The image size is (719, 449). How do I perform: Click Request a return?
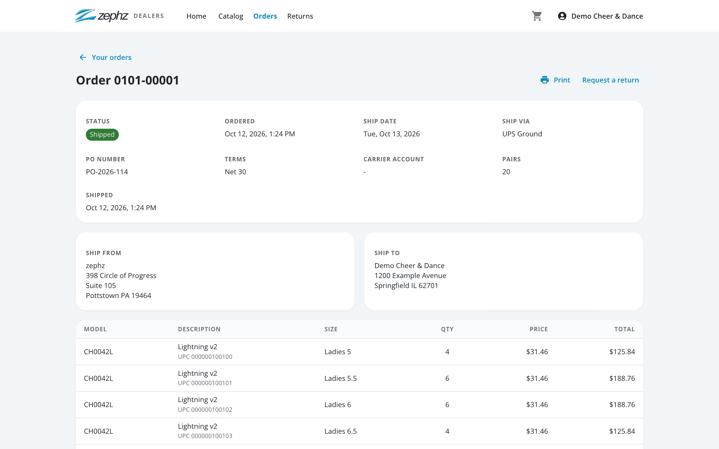pos(610,80)
